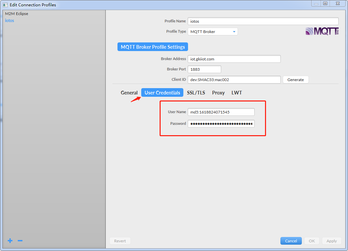Click into the Password field
Viewport: 348px width, 251px height.
coord(221,123)
